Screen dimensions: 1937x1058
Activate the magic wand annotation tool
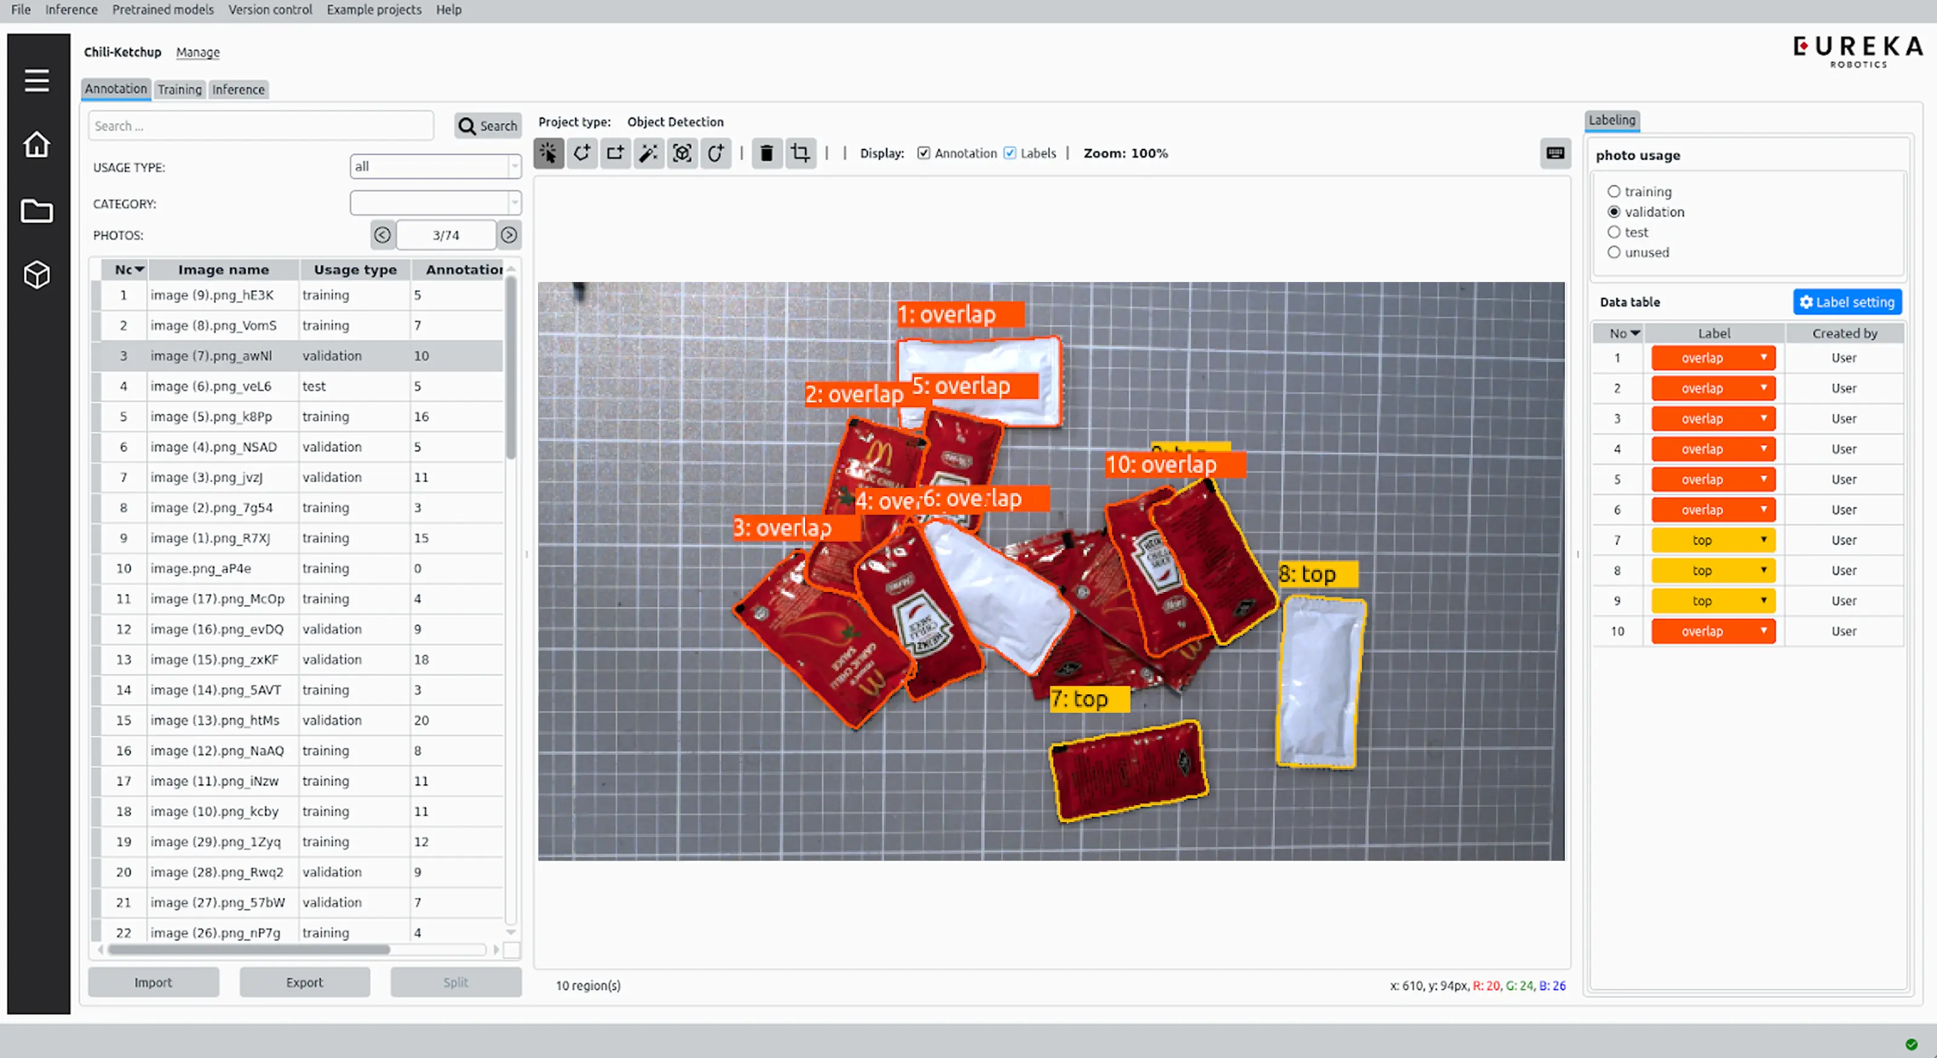[x=648, y=153]
